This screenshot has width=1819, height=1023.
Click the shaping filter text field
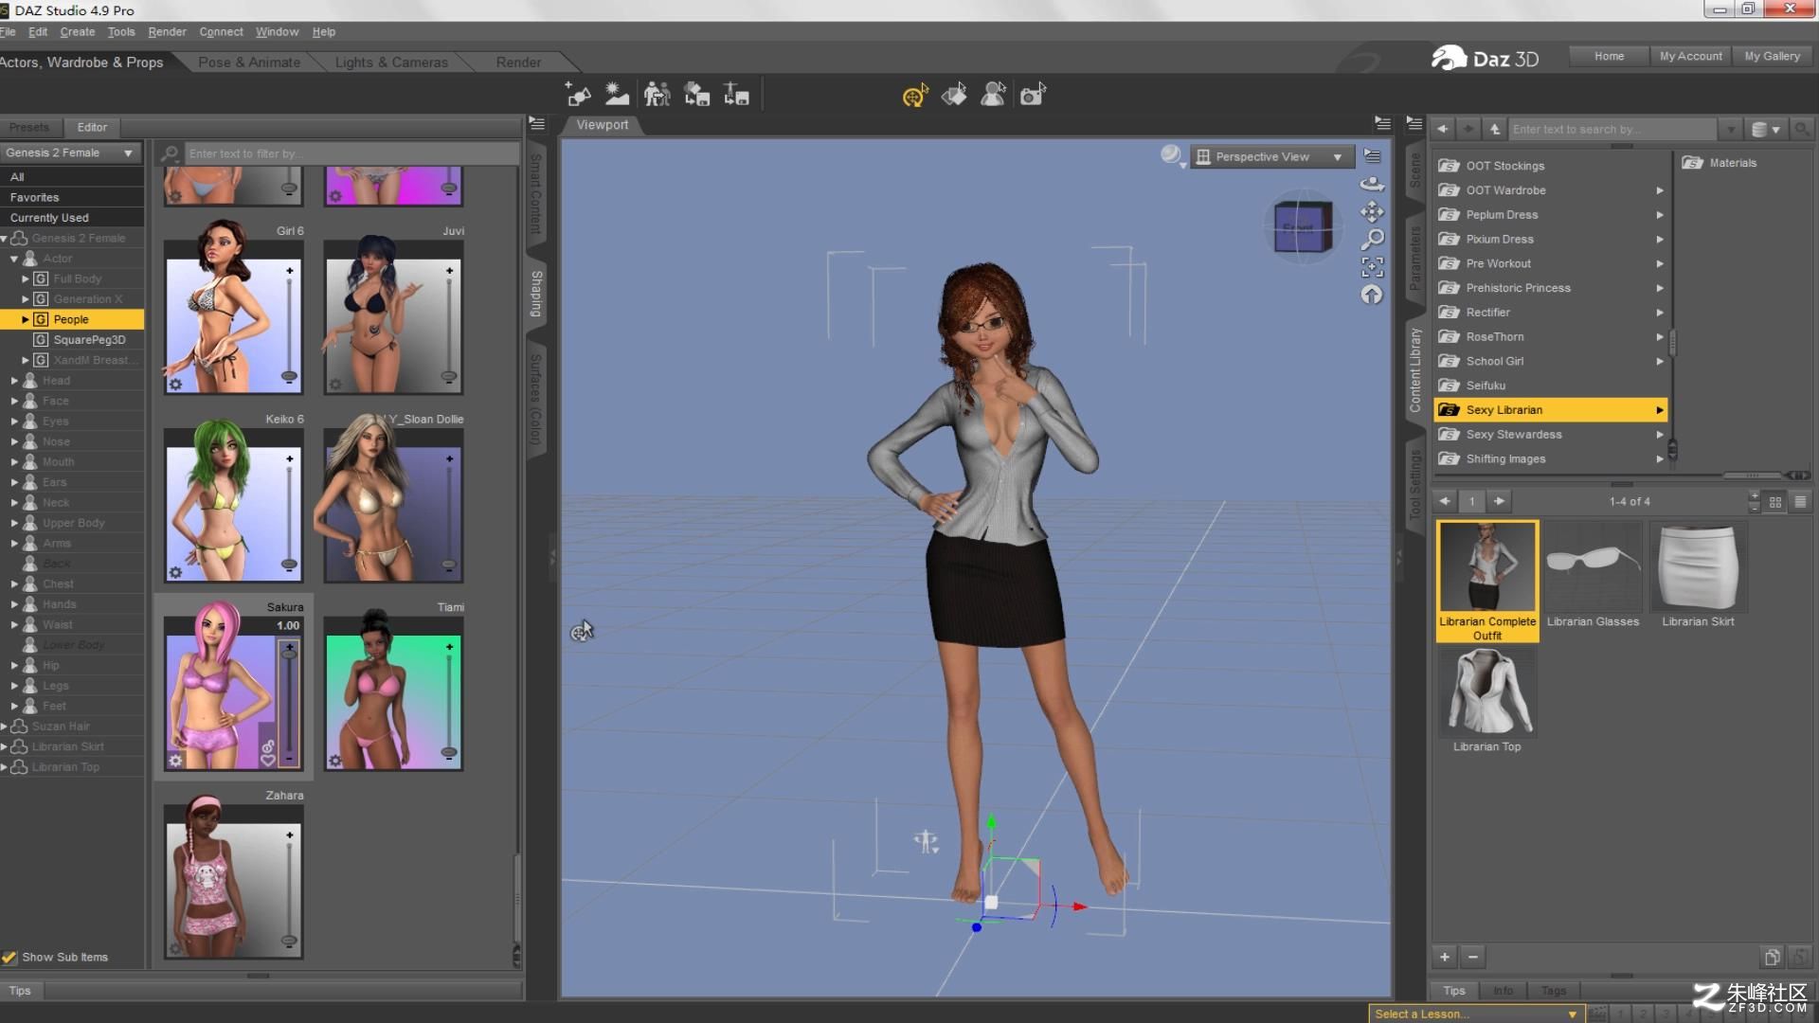click(351, 153)
